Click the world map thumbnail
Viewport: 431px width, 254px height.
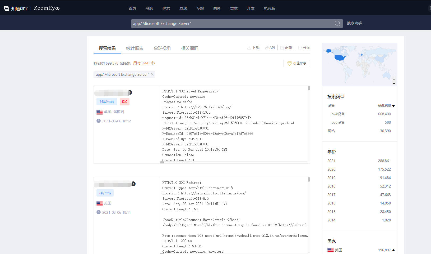click(x=359, y=64)
